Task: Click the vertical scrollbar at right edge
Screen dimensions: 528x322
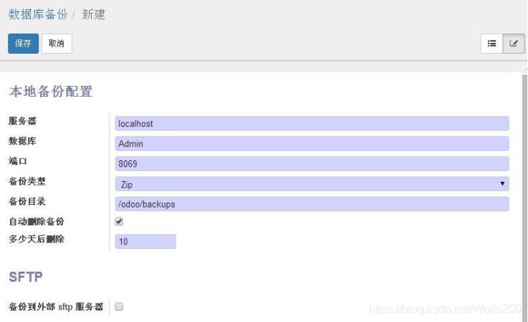Action: (x=524, y=179)
